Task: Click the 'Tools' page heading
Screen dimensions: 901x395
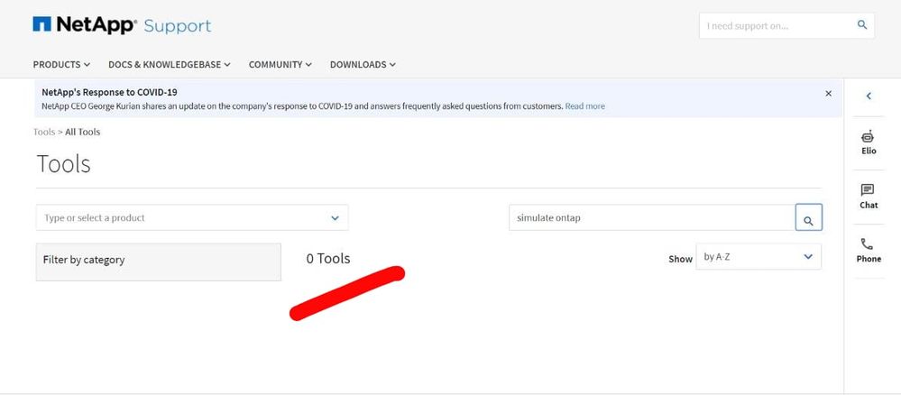Action: tap(64, 164)
